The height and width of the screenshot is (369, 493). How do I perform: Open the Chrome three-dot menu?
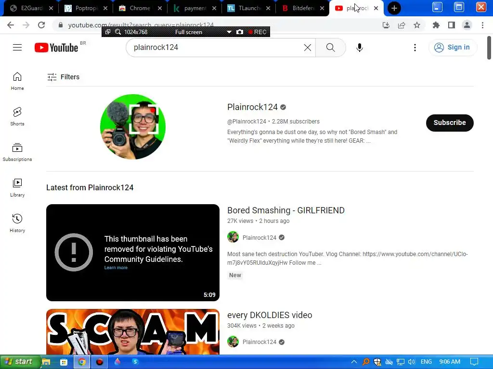pos(482,25)
